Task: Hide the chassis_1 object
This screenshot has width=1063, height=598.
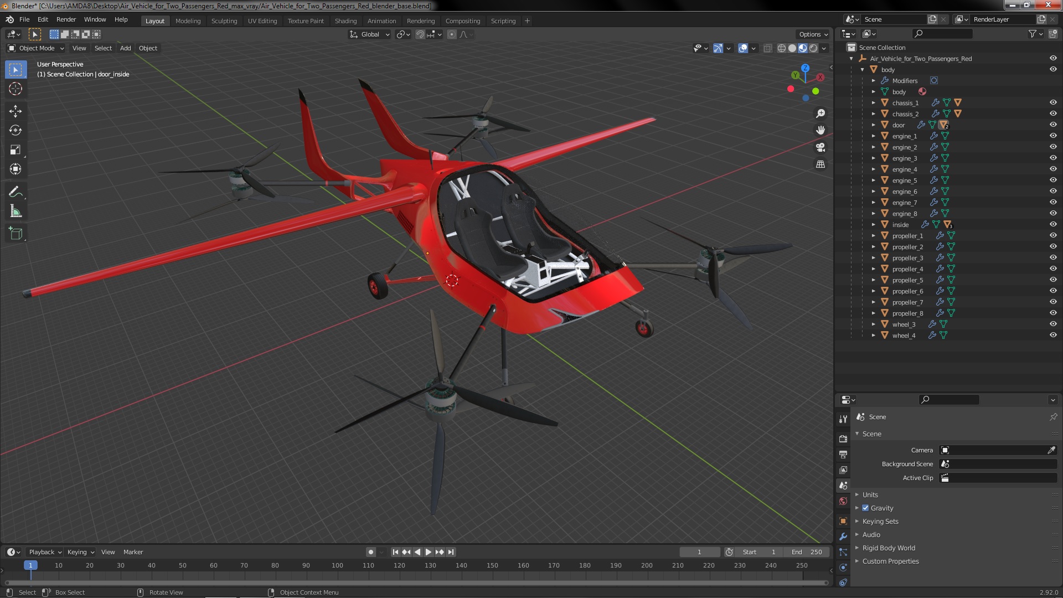Action: [1053, 103]
